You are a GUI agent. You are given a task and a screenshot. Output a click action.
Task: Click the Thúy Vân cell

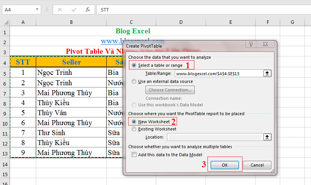71,112
